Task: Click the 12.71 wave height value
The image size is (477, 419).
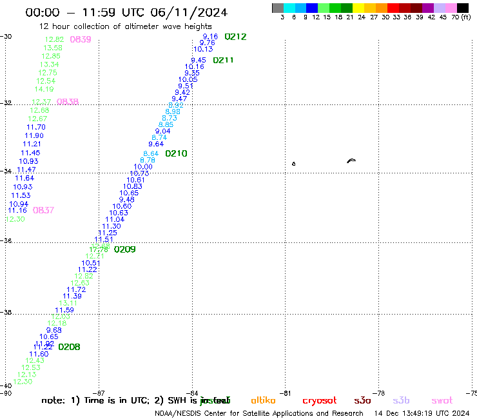Action: [x=95, y=256]
